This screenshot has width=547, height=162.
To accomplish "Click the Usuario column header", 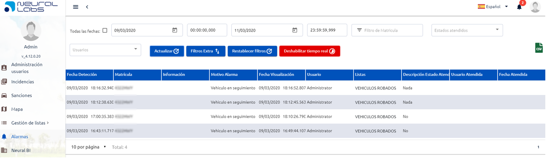I will (330, 75).
